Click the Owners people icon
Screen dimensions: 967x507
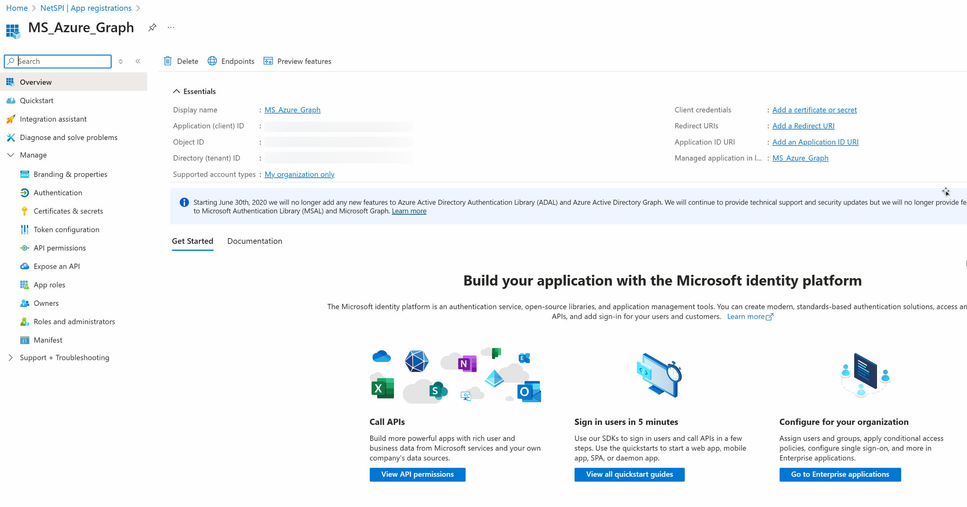tap(24, 303)
